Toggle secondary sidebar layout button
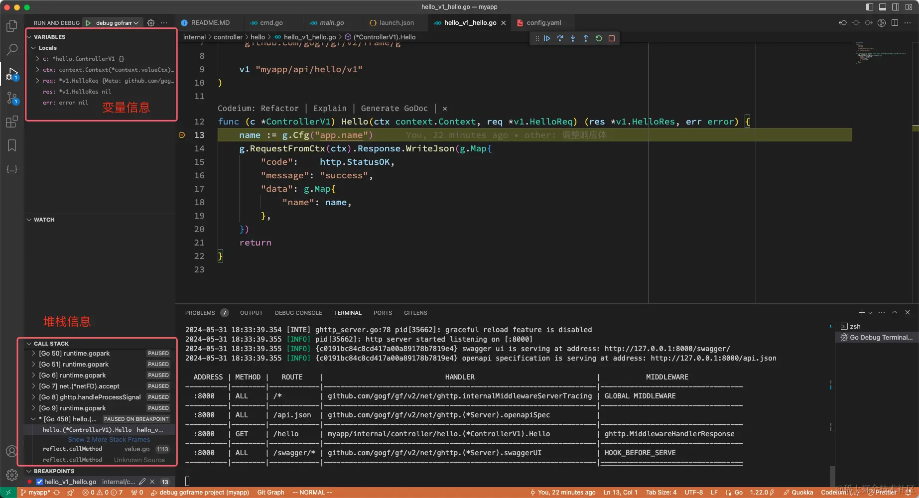919x498 pixels. [x=896, y=7]
